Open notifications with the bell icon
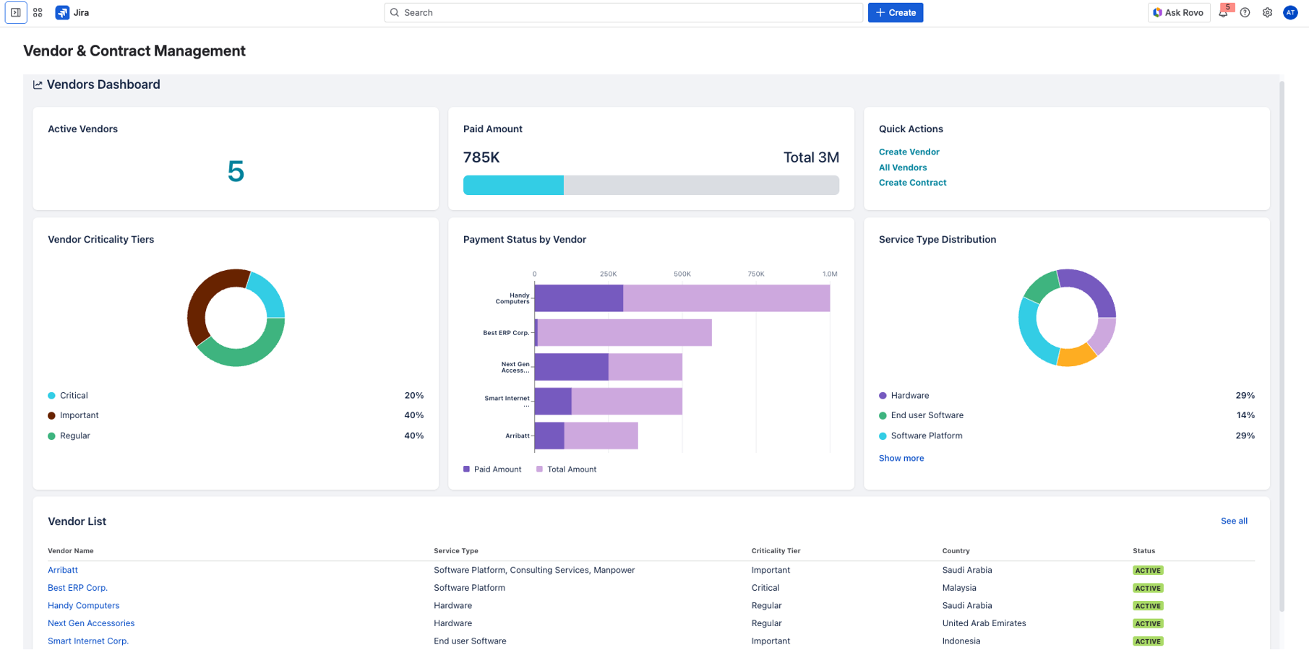This screenshot has height=650, width=1309. (1224, 12)
